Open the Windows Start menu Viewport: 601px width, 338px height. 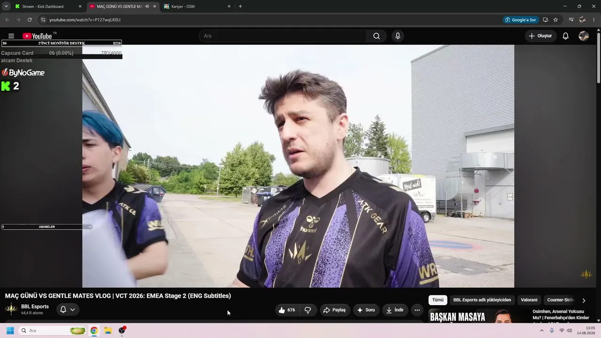(10, 330)
